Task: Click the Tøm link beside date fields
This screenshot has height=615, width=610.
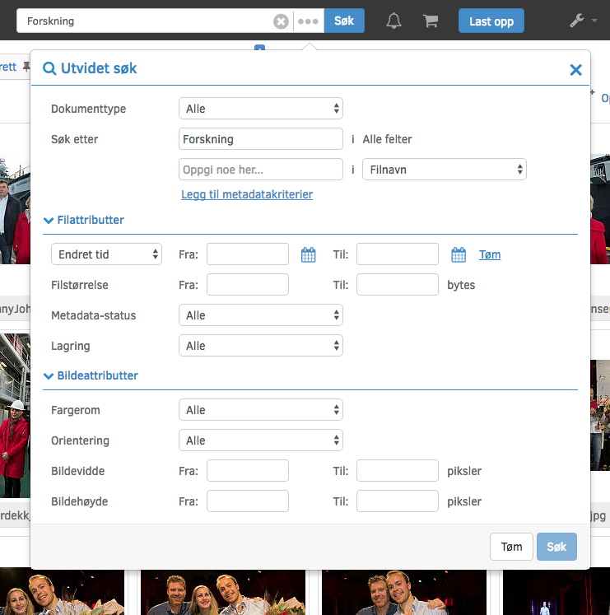Action: (x=490, y=254)
